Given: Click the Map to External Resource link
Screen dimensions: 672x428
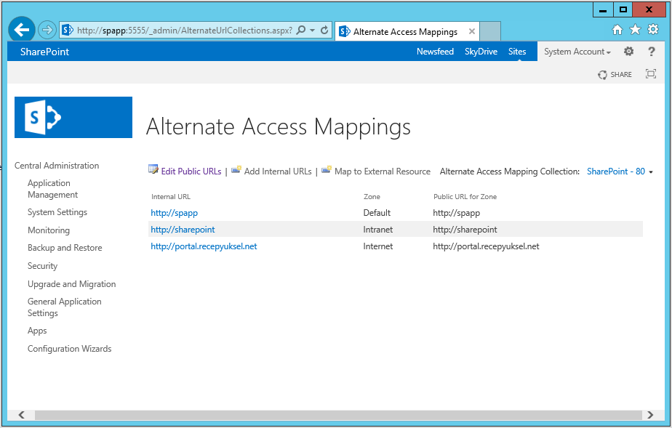Looking at the screenshot, I should [x=383, y=171].
